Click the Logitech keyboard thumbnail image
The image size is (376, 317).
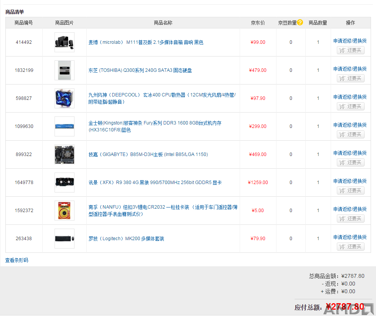pyautogui.click(x=65, y=239)
